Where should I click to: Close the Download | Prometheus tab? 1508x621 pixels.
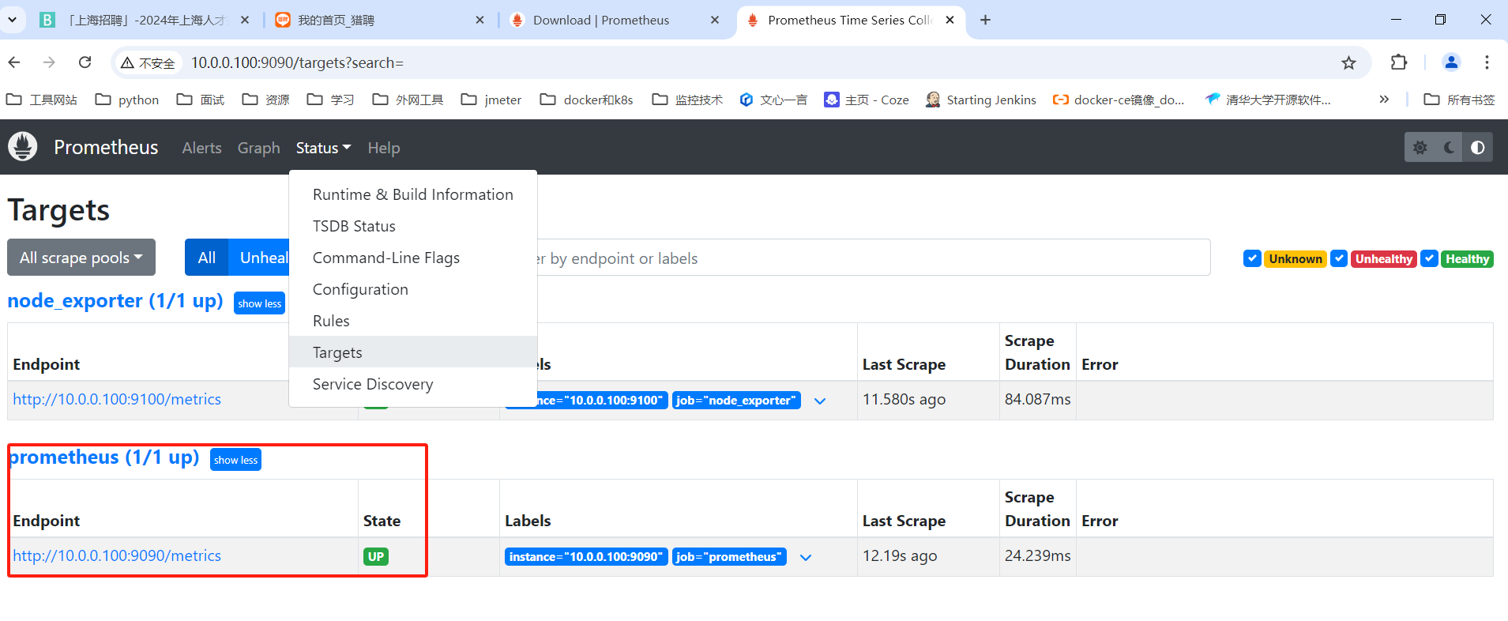click(x=715, y=20)
